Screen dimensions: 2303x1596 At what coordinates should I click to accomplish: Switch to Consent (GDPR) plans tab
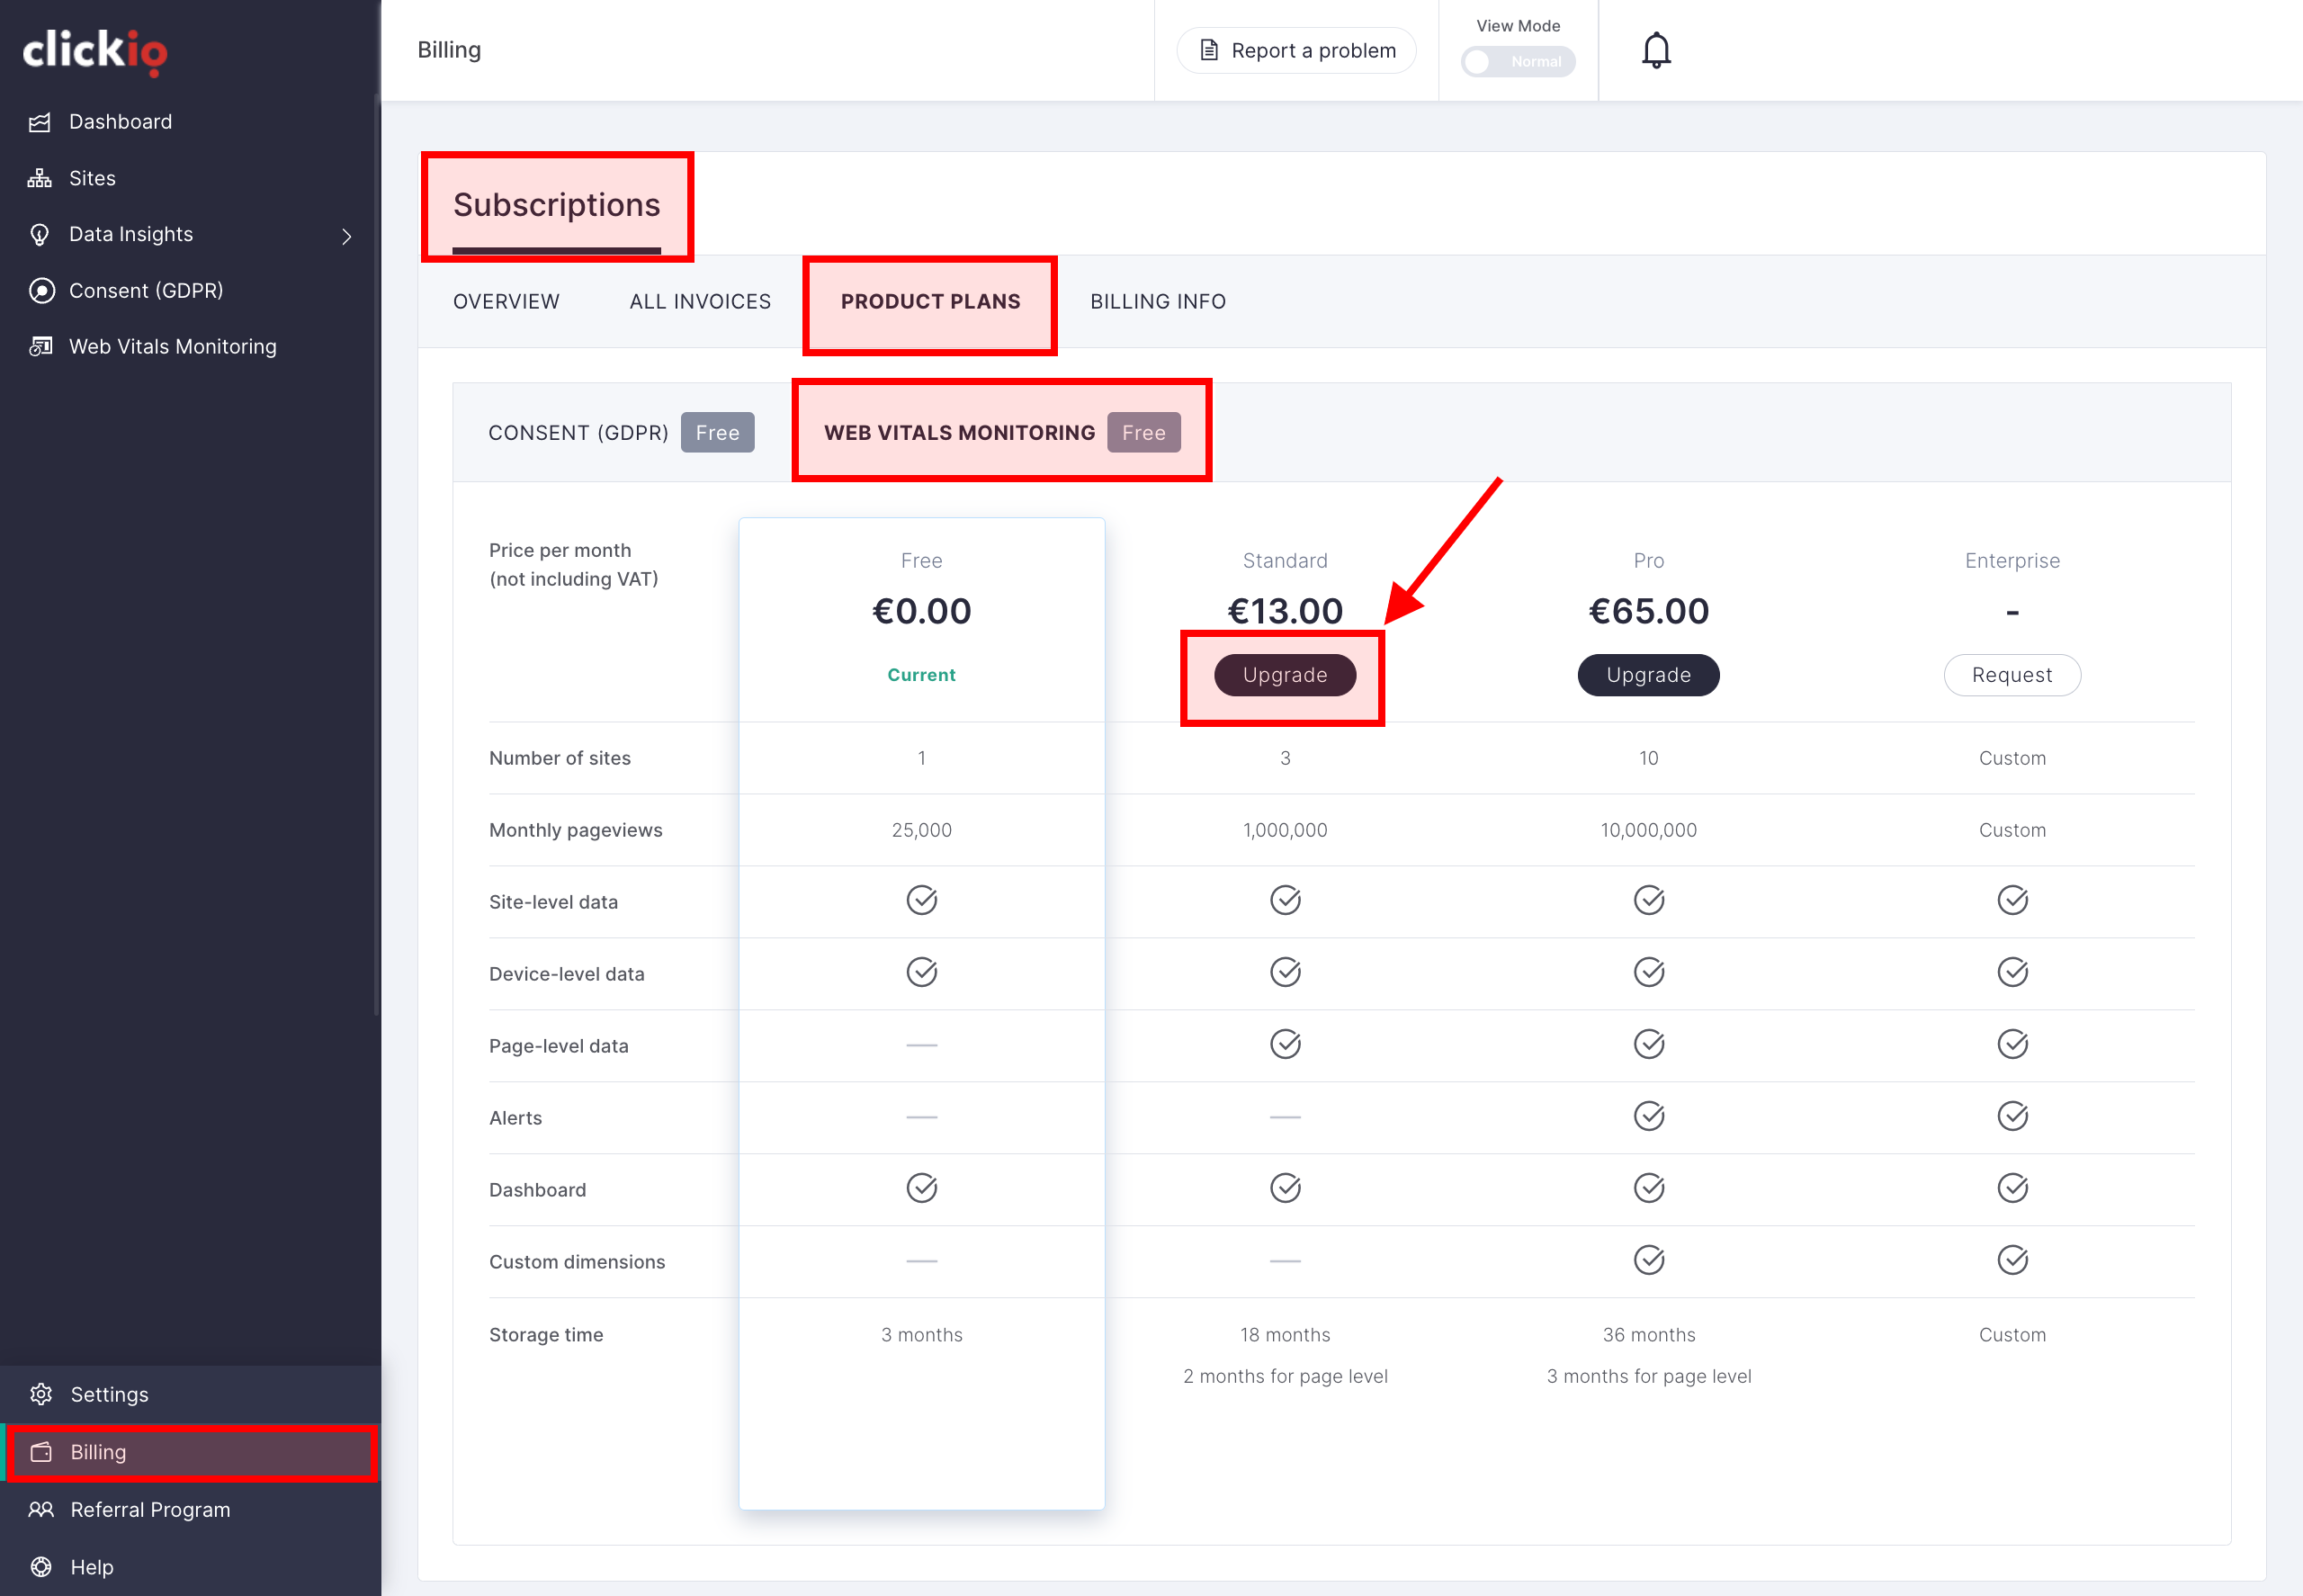[621, 432]
